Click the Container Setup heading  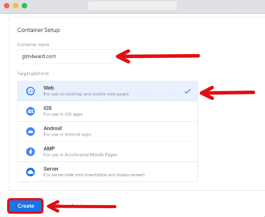(39, 30)
